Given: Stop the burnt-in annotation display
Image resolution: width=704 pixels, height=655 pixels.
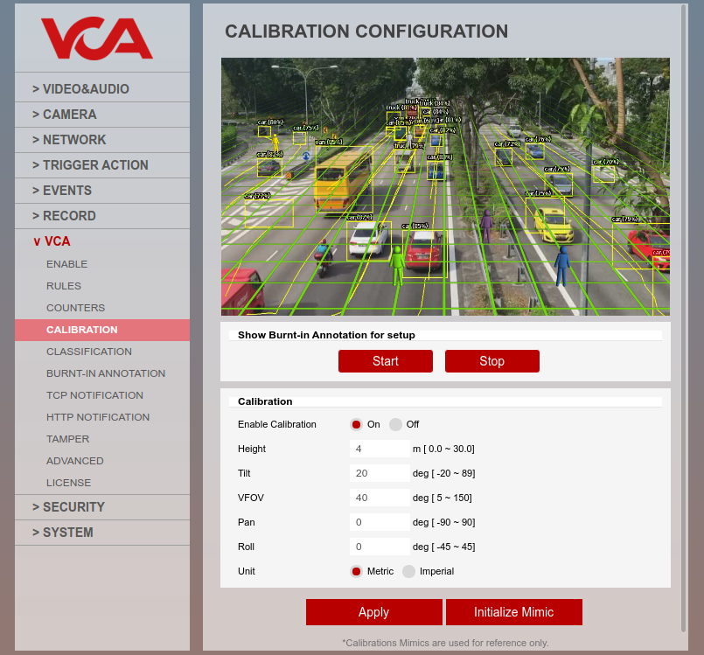Looking at the screenshot, I should (x=492, y=361).
